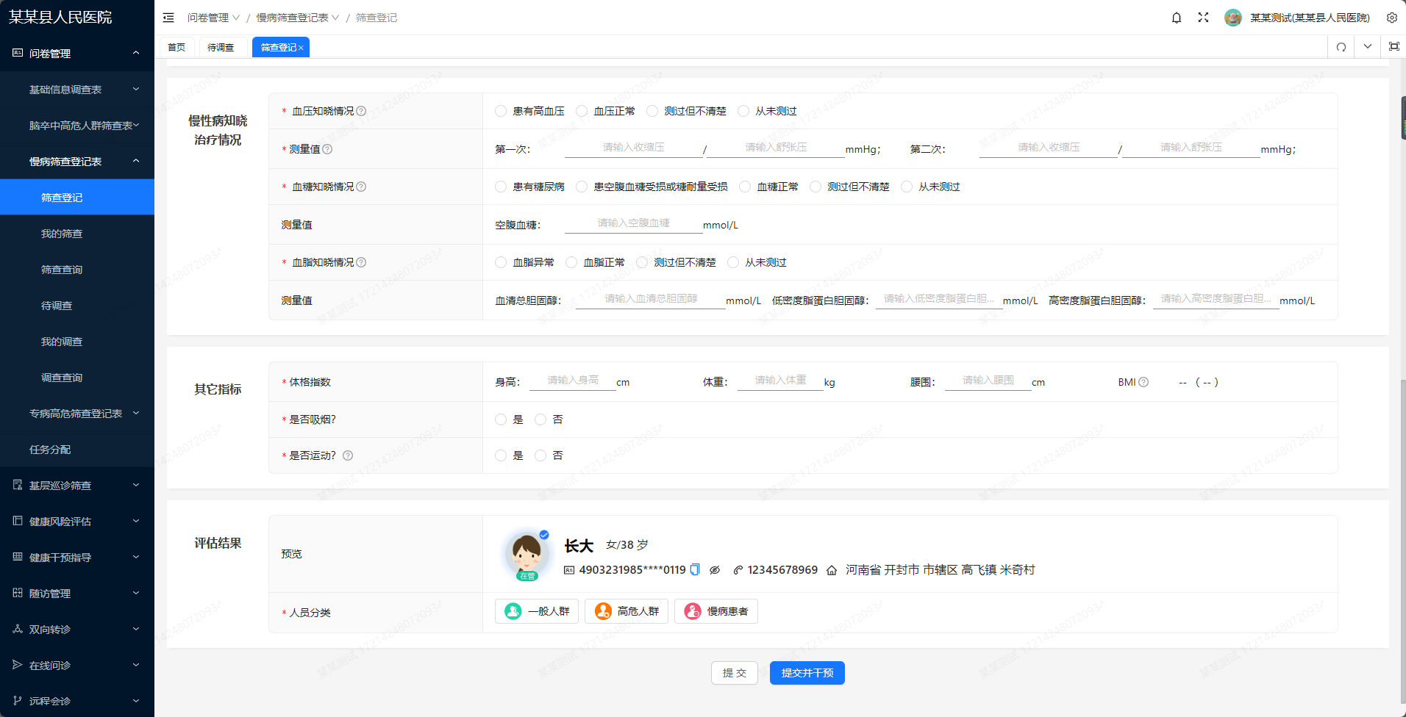Open the 慢病筛查登记表 breadcrumb dropdown

[x=297, y=18]
